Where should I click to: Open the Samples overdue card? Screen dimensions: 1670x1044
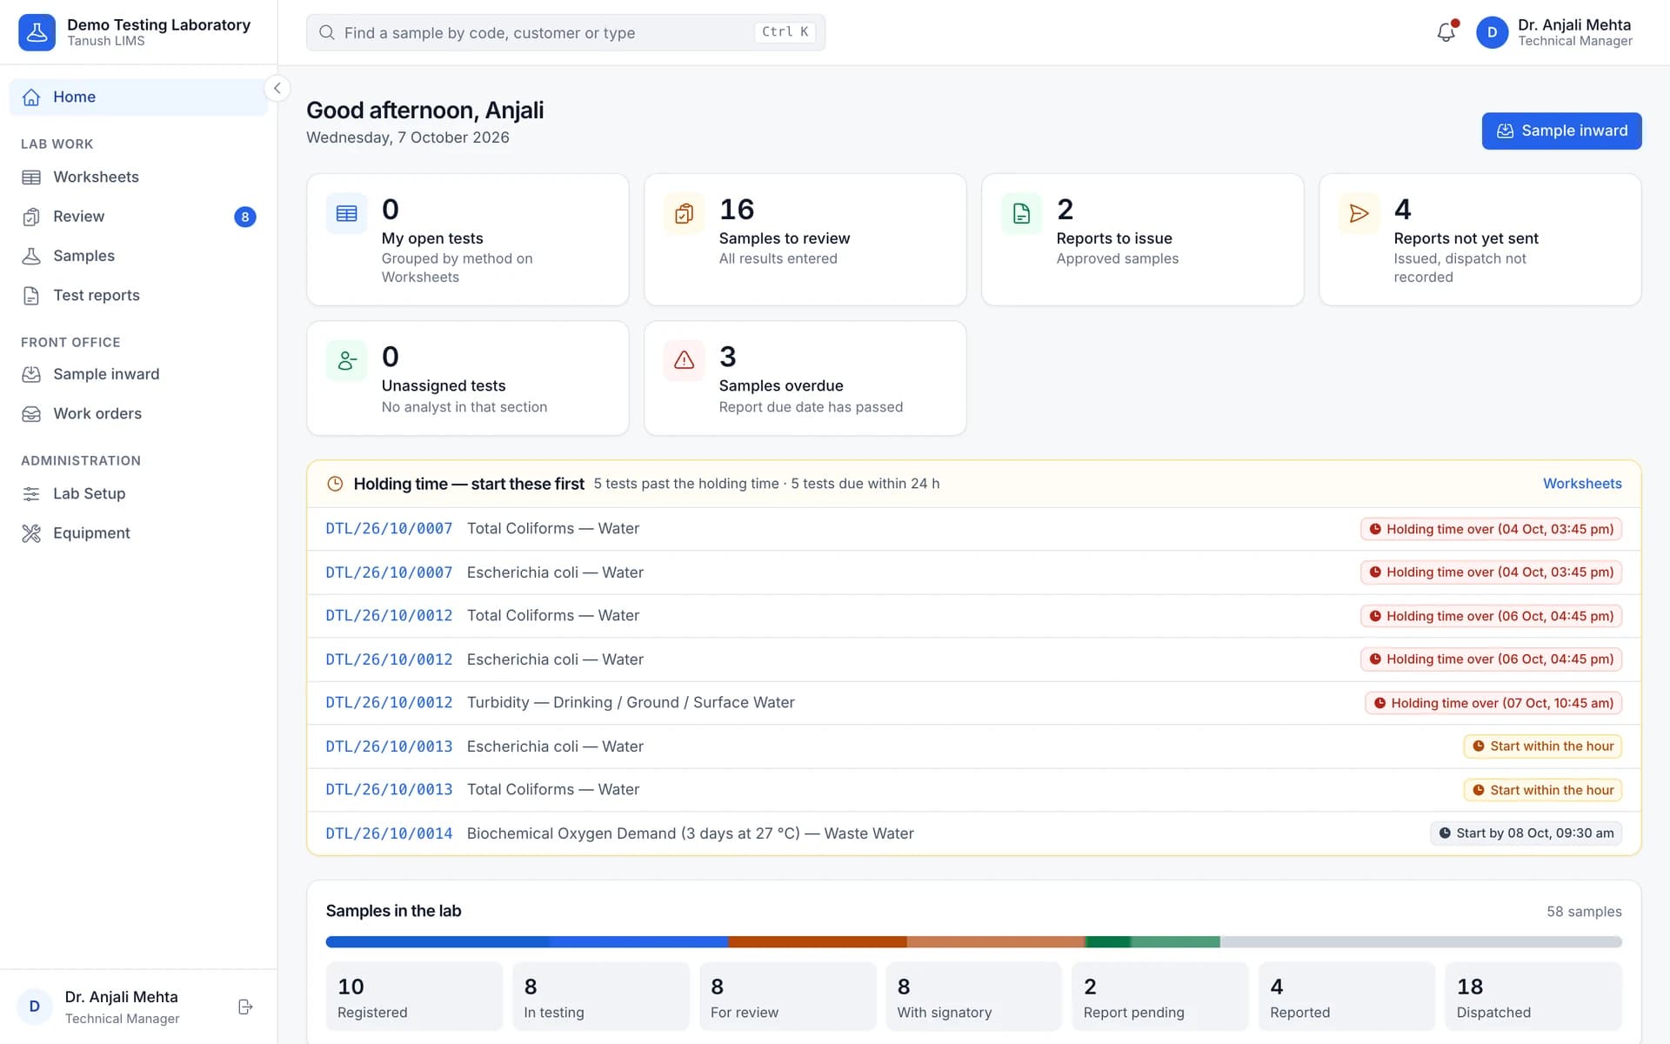point(805,378)
